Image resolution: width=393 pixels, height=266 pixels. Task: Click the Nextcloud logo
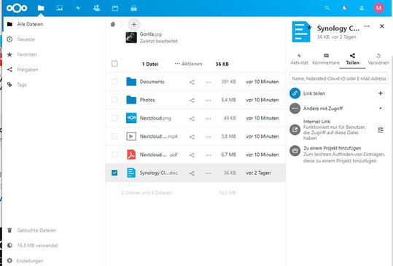click(x=17, y=8)
